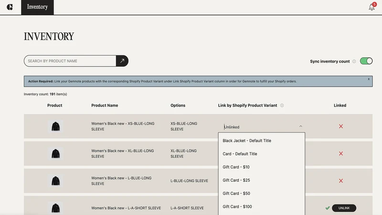The image size is (382, 215).
Task: Click the Gemnote logo icon
Action: point(10,7)
